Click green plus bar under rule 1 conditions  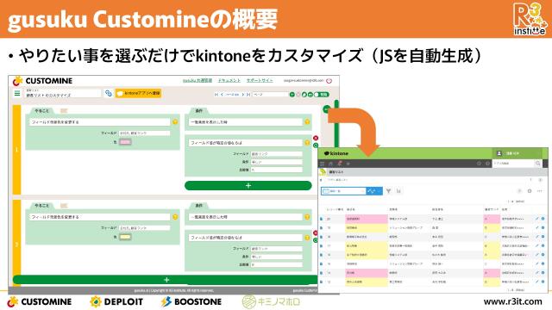[x=248, y=186]
